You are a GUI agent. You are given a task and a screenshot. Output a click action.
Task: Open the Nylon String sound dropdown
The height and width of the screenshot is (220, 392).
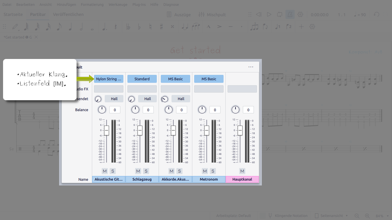109,79
